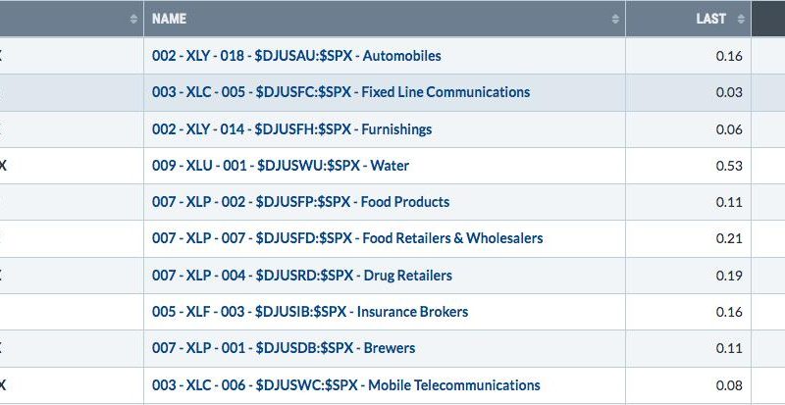Open the Drug Retailers link
The width and height of the screenshot is (785, 405).
click(x=302, y=276)
